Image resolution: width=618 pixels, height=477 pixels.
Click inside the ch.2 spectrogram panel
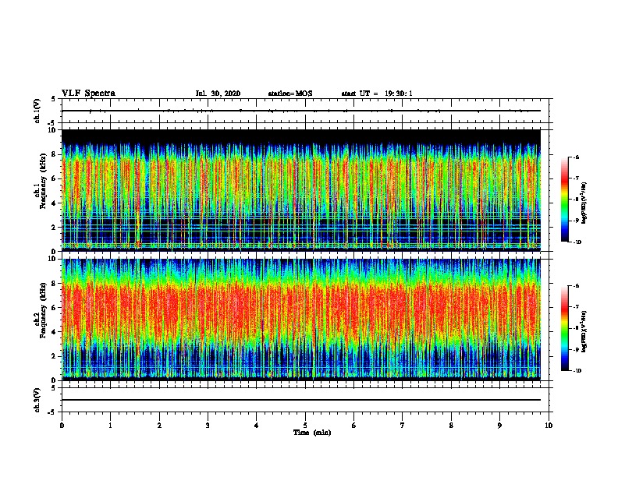301,320
